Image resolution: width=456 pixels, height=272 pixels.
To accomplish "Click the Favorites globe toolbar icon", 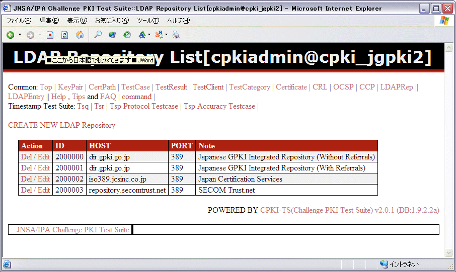I will click(112, 35).
